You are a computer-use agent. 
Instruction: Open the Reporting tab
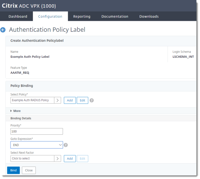coord(82,17)
